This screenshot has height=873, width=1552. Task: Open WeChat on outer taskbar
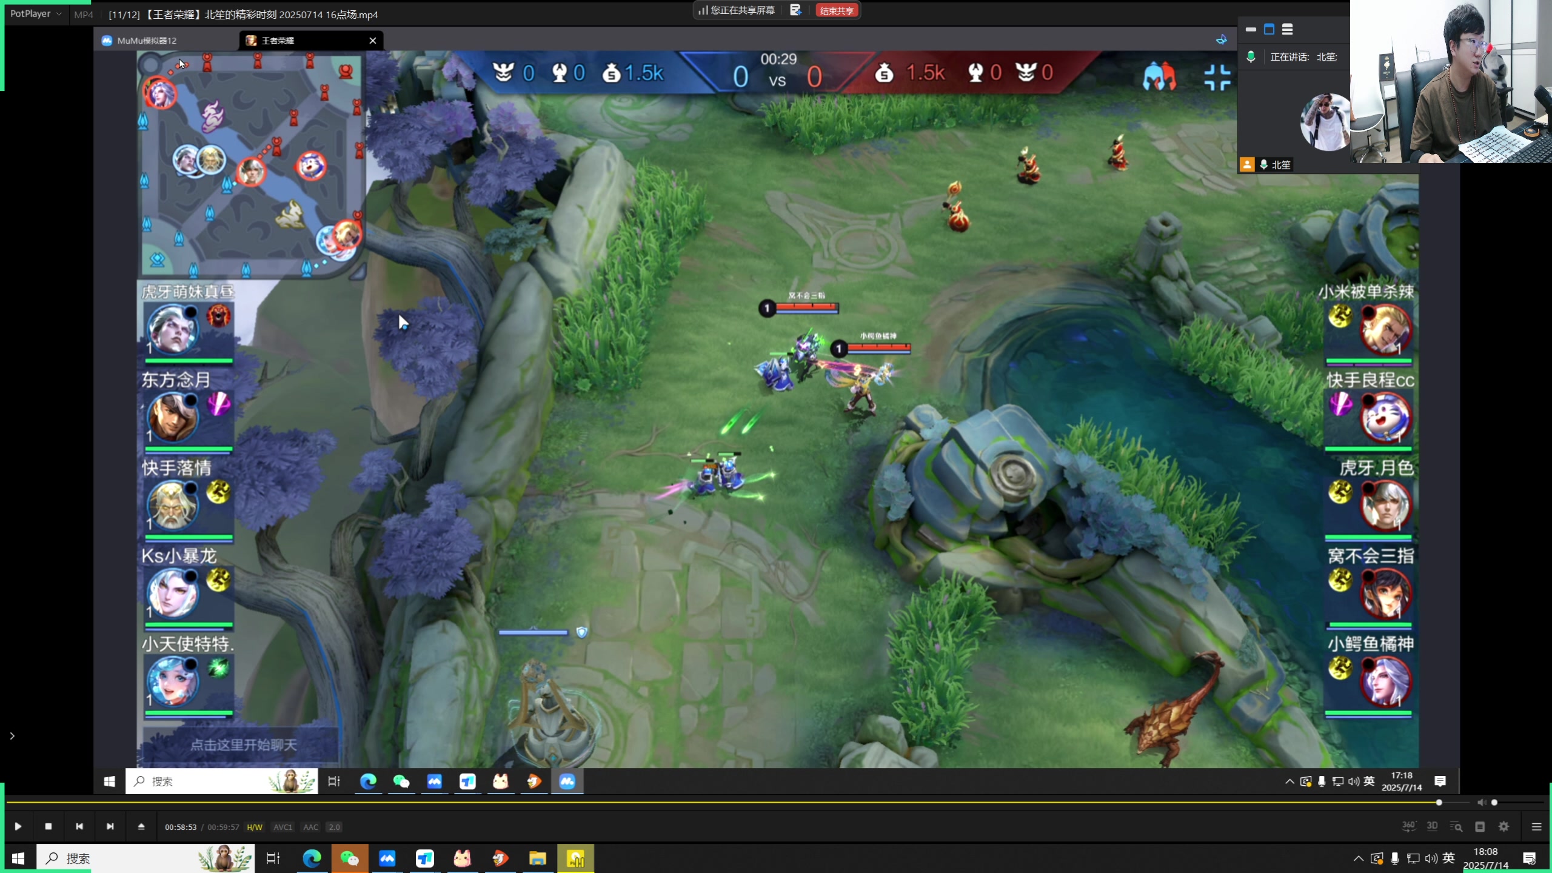point(350,858)
